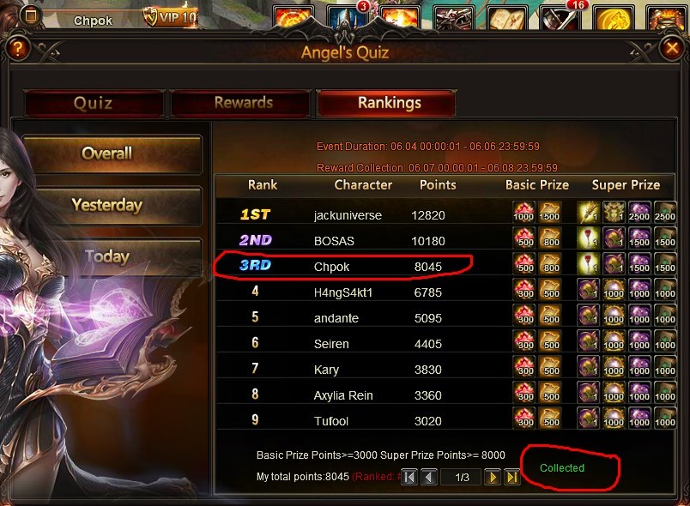Switch to the Rewards tab
Screen dimensions: 690x506
click(244, 103)
